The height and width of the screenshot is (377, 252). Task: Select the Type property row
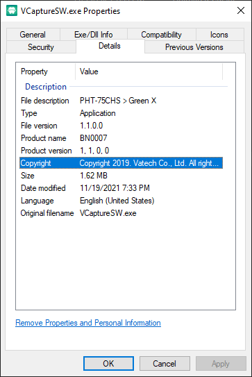(x=121, y=113)
